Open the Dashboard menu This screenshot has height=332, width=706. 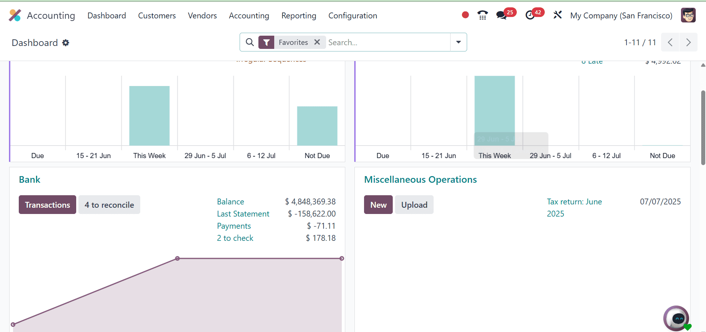[x=107, y=15]
